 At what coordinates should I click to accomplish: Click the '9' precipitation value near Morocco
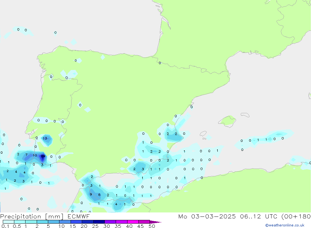[91, 194]
